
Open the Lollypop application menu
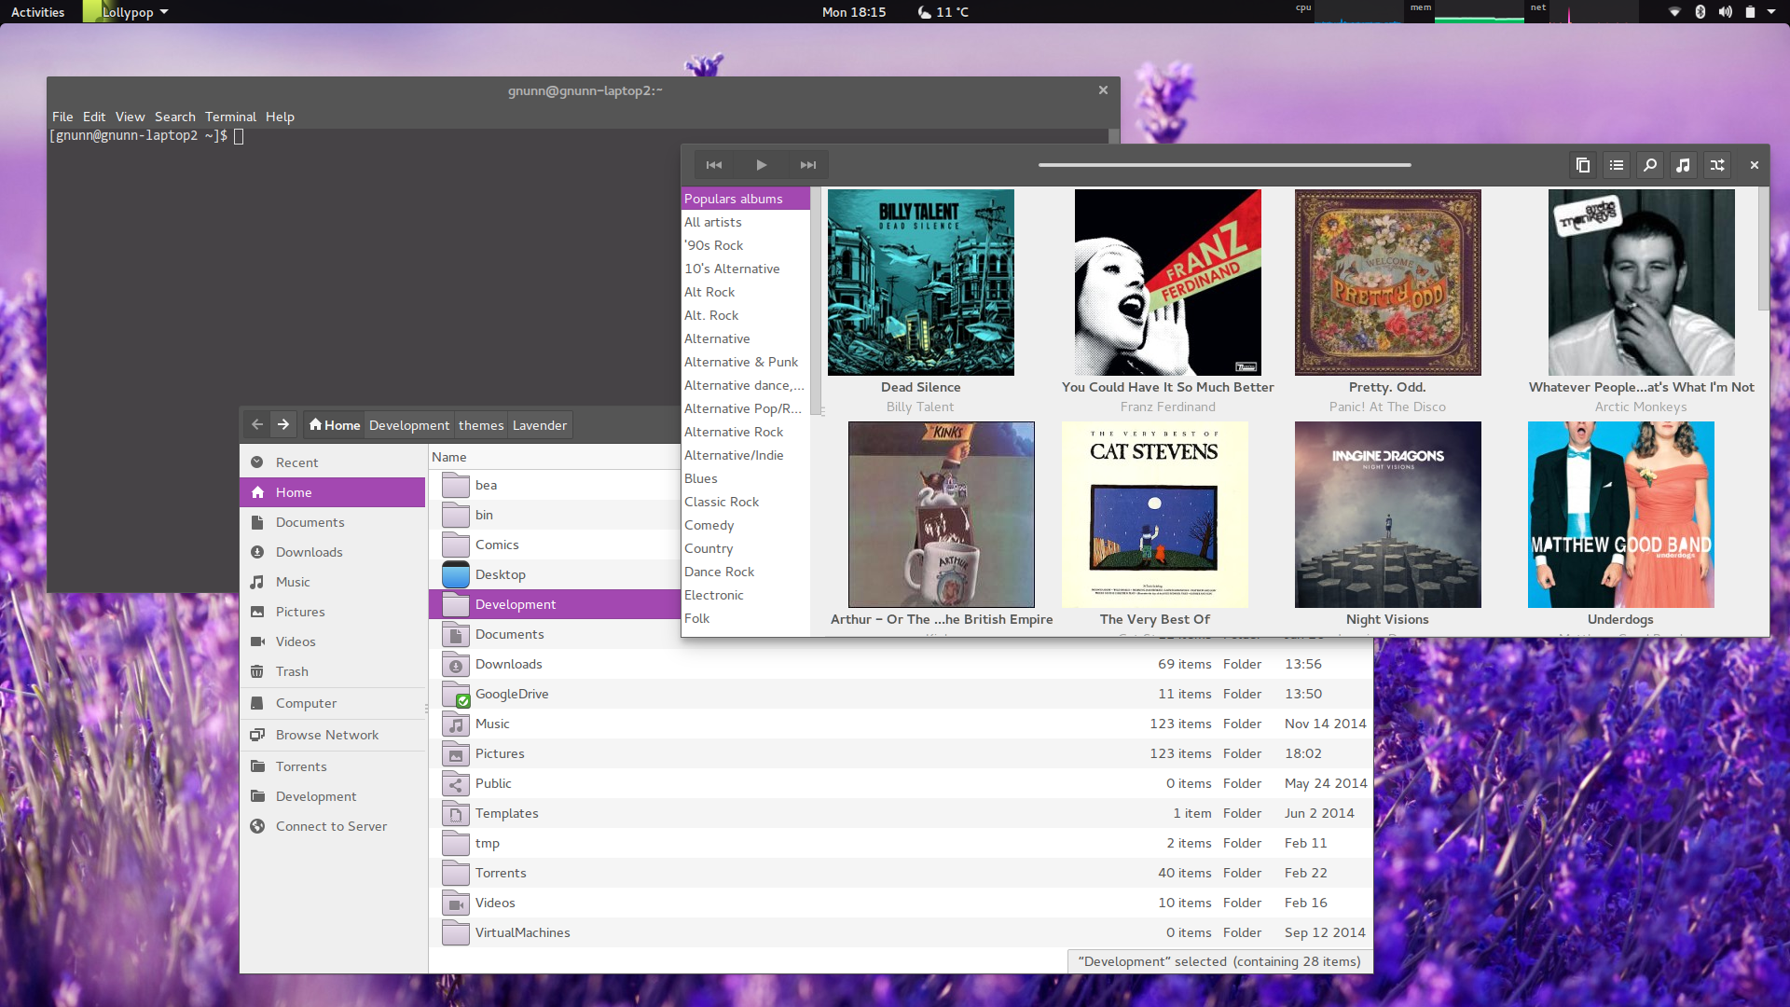pos(127,12)
